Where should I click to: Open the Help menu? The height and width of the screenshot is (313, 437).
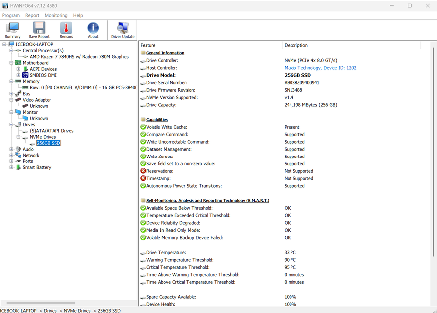pyautogui.click(x=78, y=15)
